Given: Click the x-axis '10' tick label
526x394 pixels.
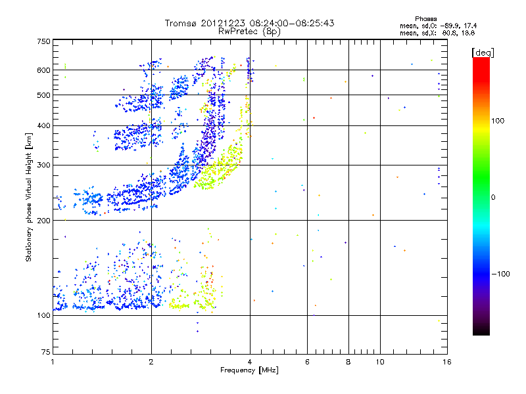Looking at the screenshot, I should click(380, 362).
